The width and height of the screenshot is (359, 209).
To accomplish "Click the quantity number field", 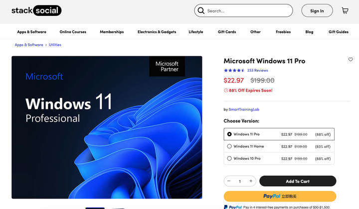I will coord(240,181).
